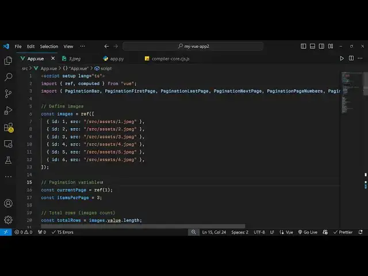Toggle the Primary Side Bar
Image resolution: width=368 pixels, height=276 pixels.
tap(303, 46)
